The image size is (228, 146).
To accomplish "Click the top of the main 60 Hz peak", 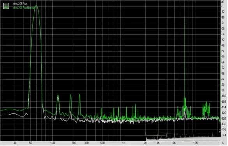I will click(36, 6).
